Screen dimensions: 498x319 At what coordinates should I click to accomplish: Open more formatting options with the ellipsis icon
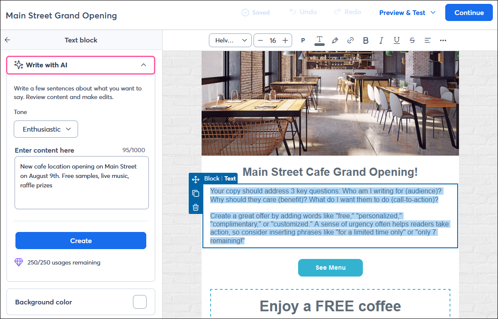(x=443, y=40)
